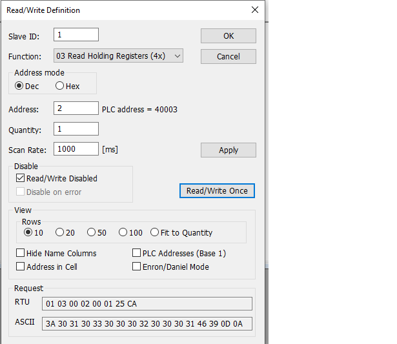Image resolution: width=397 pixels, height=344 pixels.
Task: Choose 100 rows view
Action: 123,232
